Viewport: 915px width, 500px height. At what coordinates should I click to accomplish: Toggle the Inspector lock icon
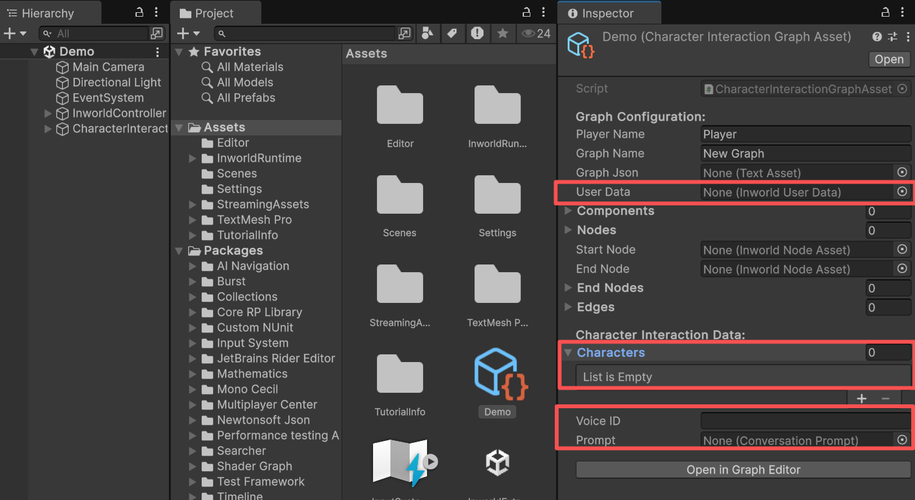coord(885,12)
